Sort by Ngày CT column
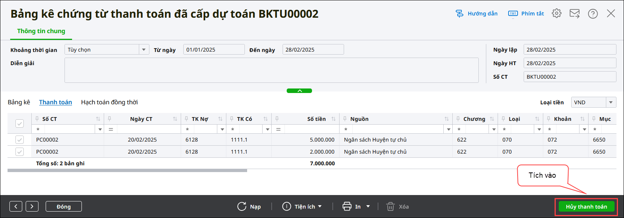The image size is (624, 218). click(175, 119)
